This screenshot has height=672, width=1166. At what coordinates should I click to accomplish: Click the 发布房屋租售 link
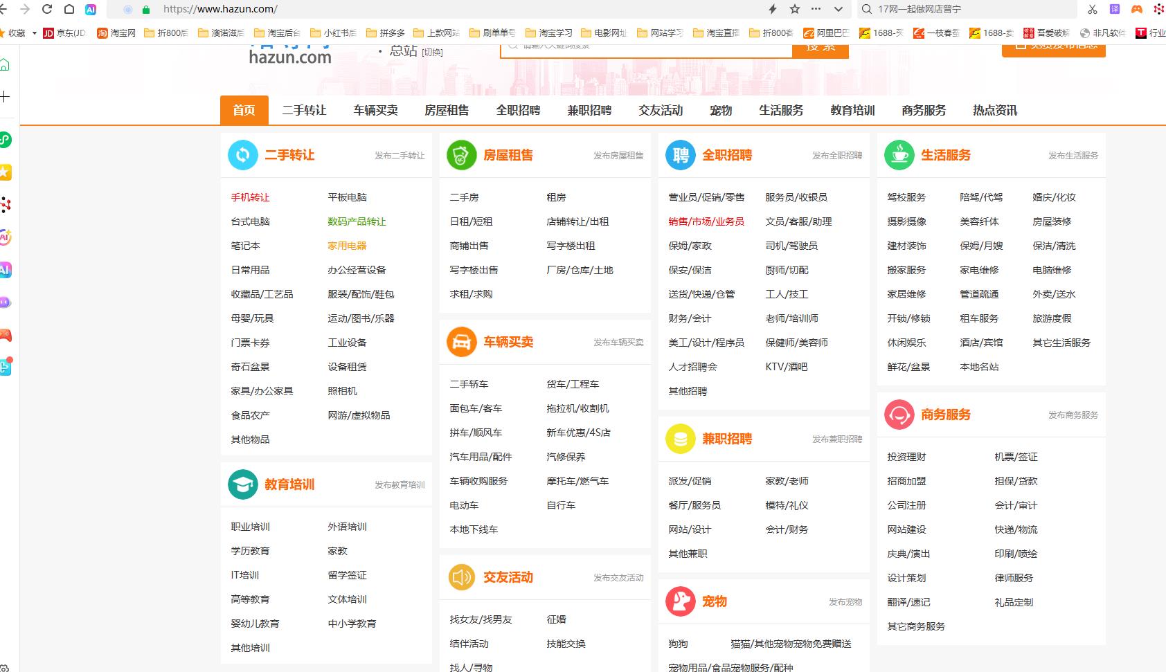[618, 156]
